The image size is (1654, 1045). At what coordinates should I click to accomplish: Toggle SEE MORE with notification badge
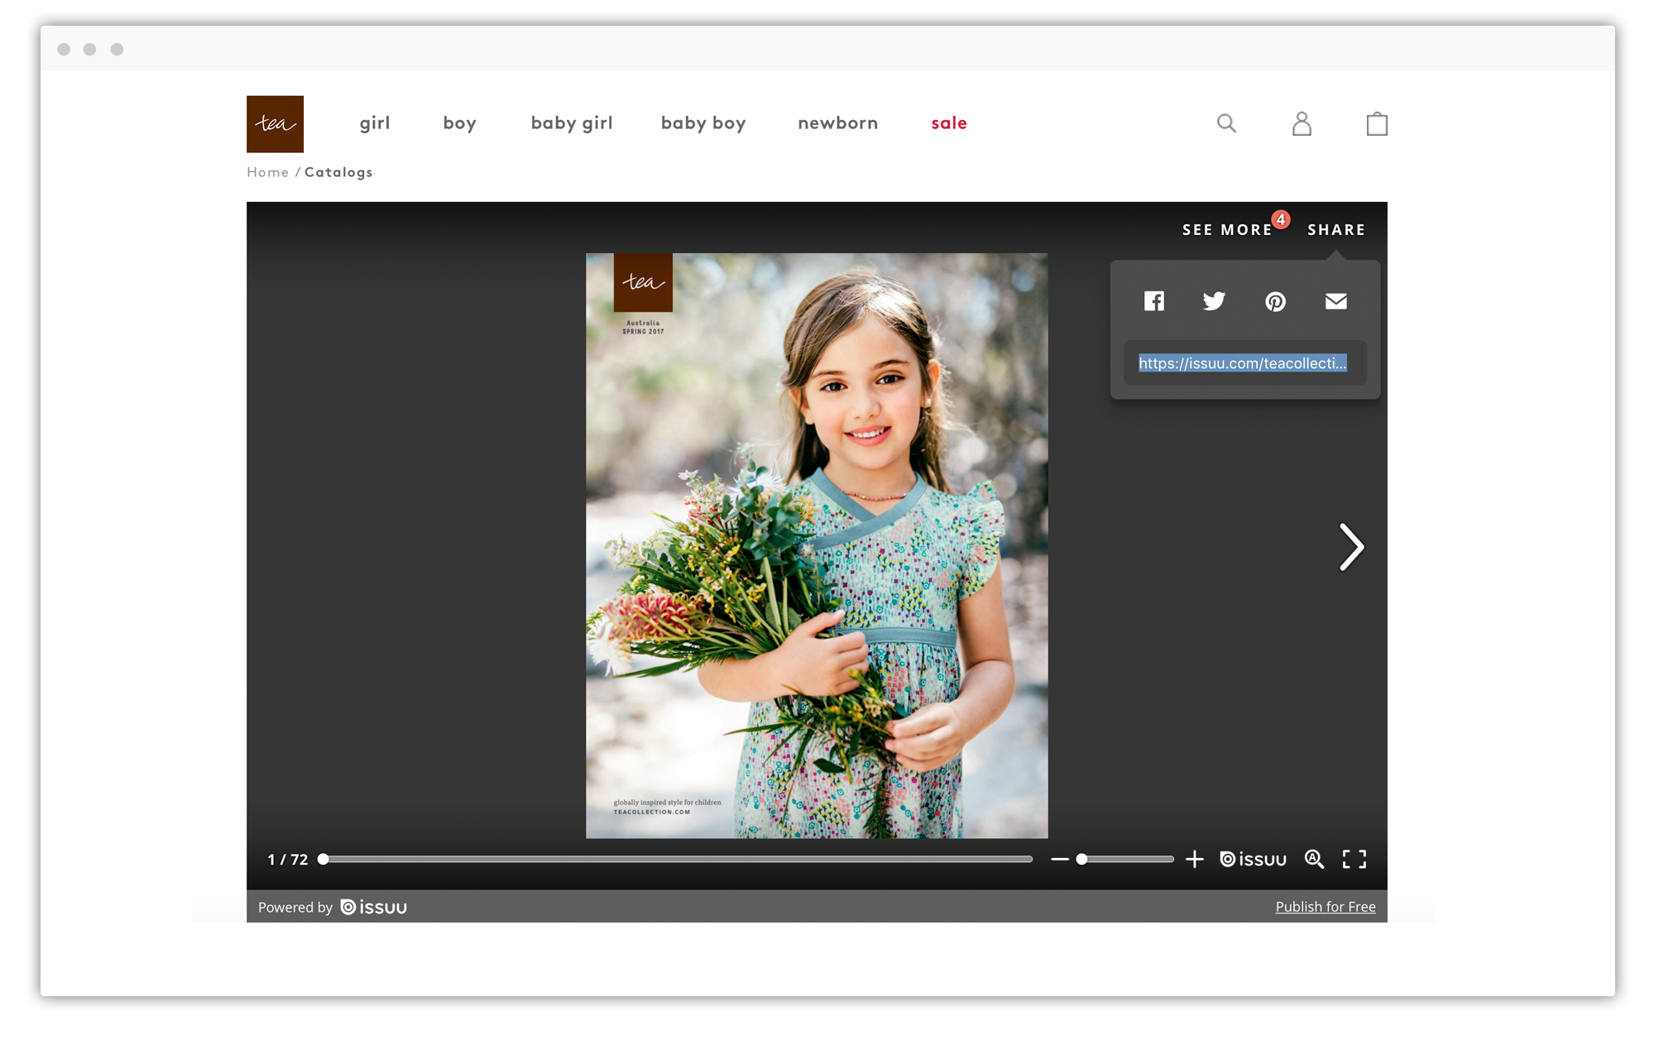[1226, 229]
